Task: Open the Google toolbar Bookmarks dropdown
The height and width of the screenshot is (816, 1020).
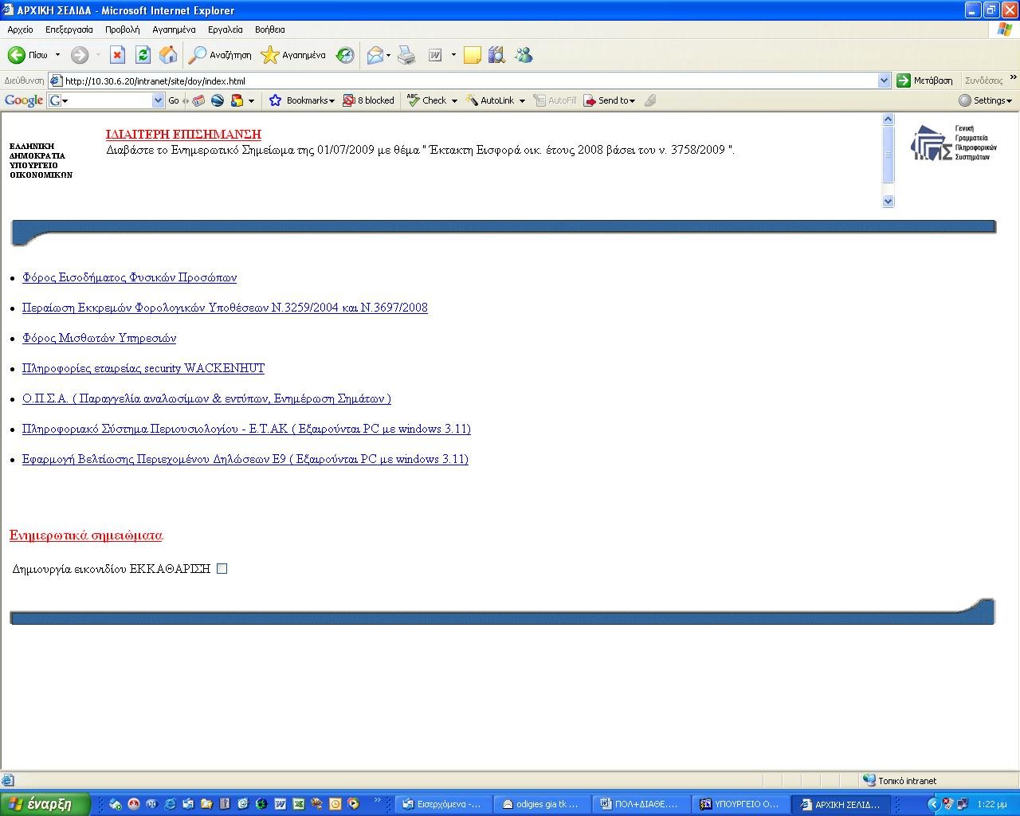Action: (x=302, y=100)
